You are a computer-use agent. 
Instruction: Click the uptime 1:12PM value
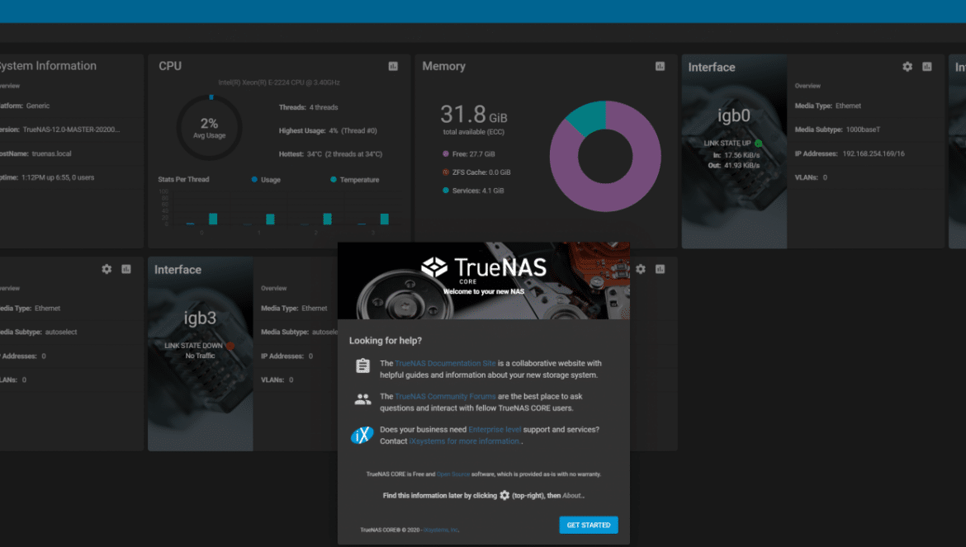58,177
